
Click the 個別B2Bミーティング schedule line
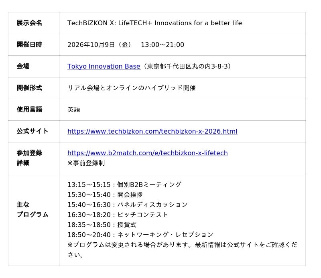(124, 185)
